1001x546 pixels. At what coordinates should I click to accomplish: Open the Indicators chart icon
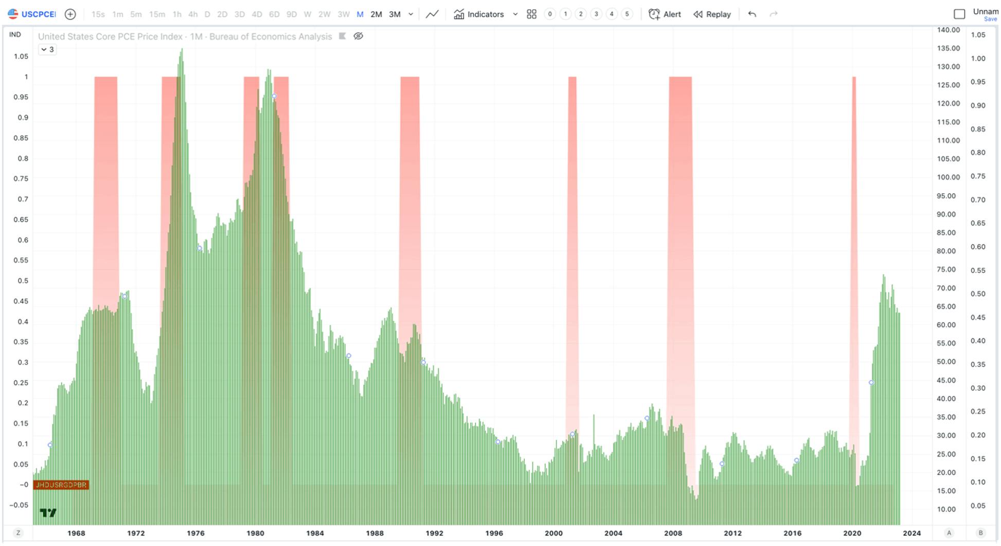459,14
